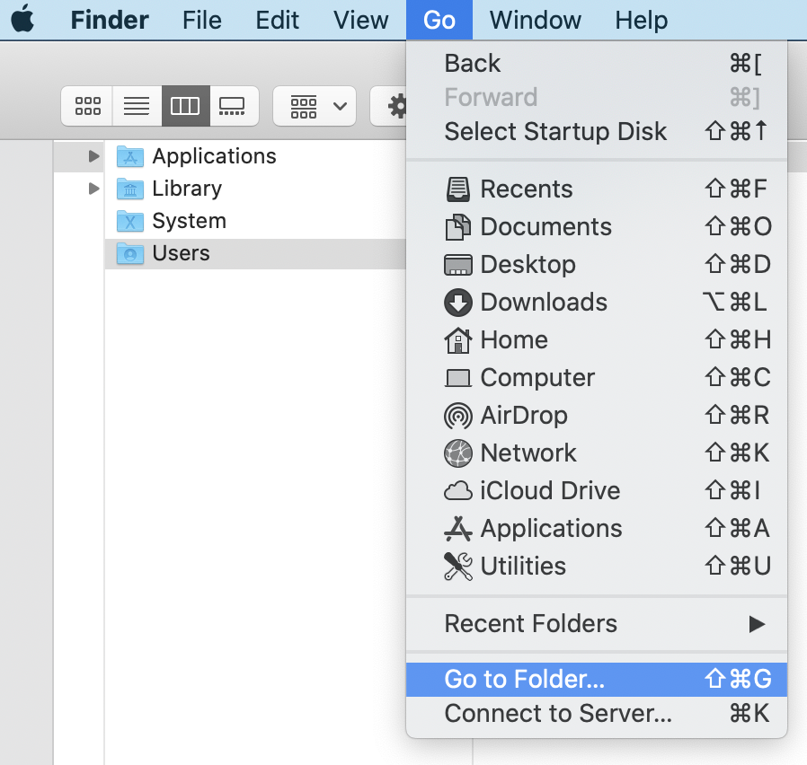Switch to icon view in toolbar
Image resolution: width=807 pixels, height=765 pixels.
87,106
